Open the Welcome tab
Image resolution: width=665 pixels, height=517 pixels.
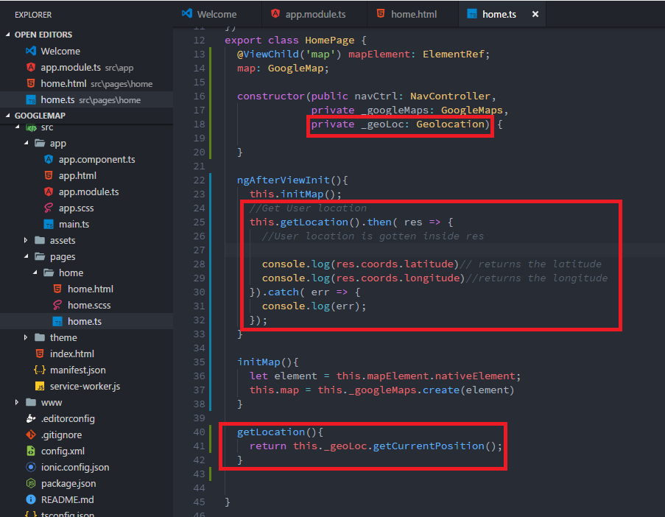pos(216,13)
